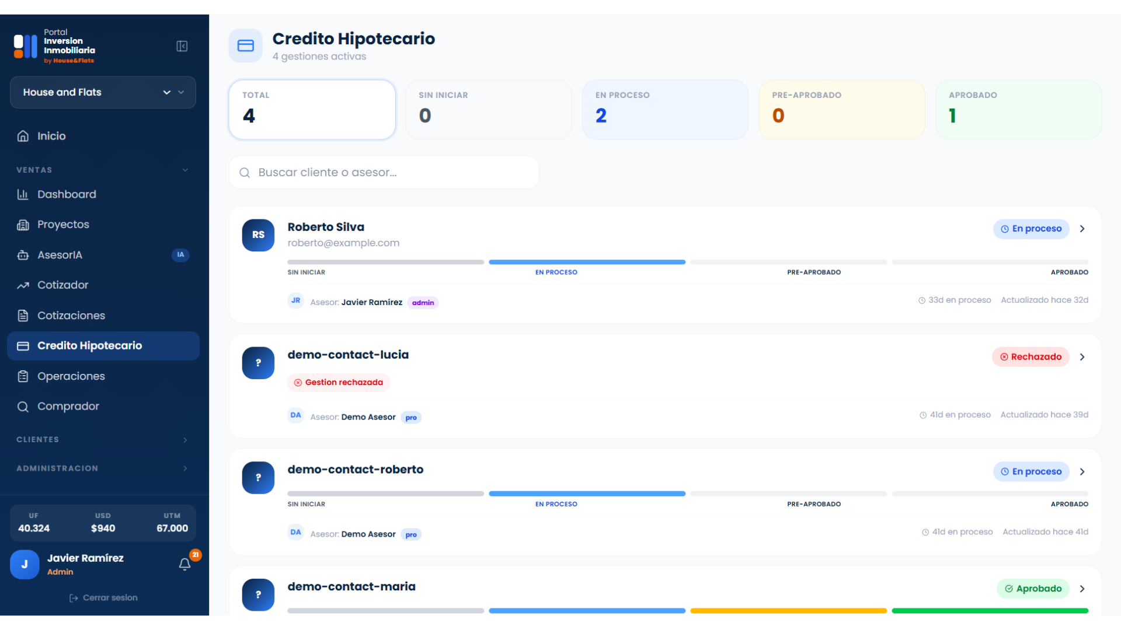The image size is (1121, 630).
Task: Click pro badge in lucia row
Action: coord(411,418)
